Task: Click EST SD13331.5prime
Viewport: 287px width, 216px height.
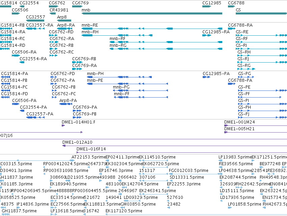Action: tap(186, 177)
